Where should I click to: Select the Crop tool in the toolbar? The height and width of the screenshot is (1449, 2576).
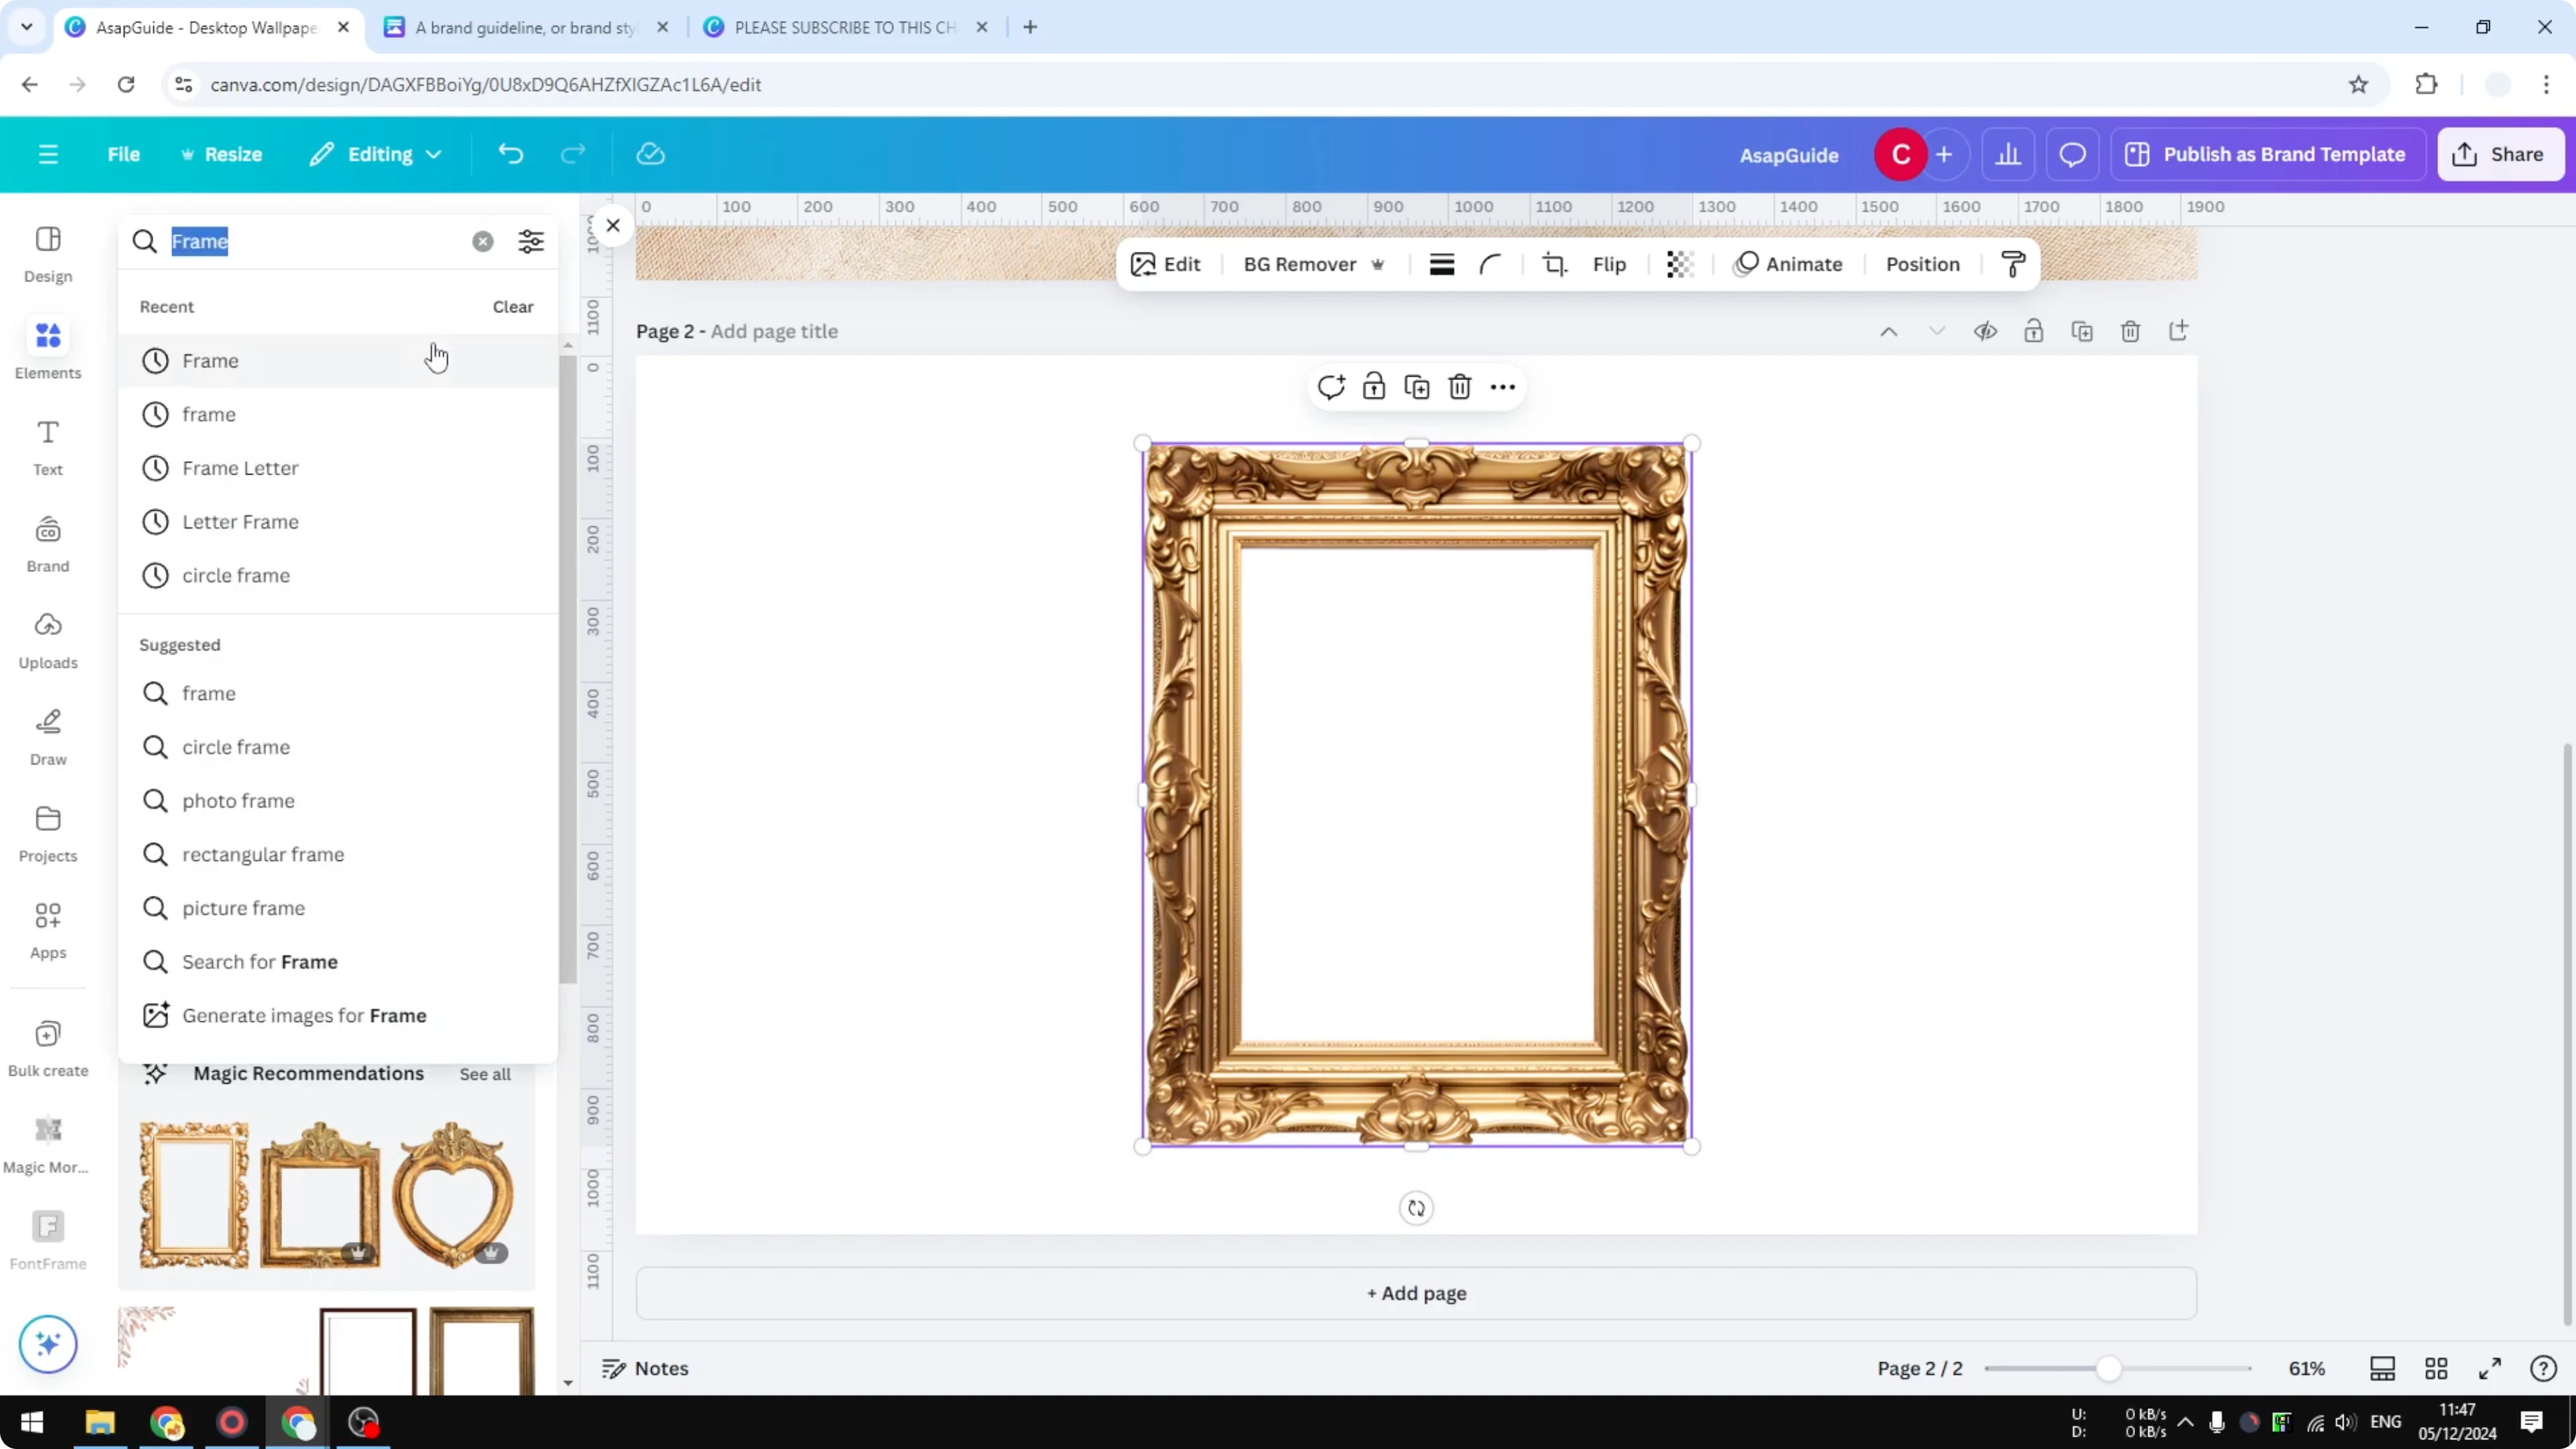[x=1554, y=264]
